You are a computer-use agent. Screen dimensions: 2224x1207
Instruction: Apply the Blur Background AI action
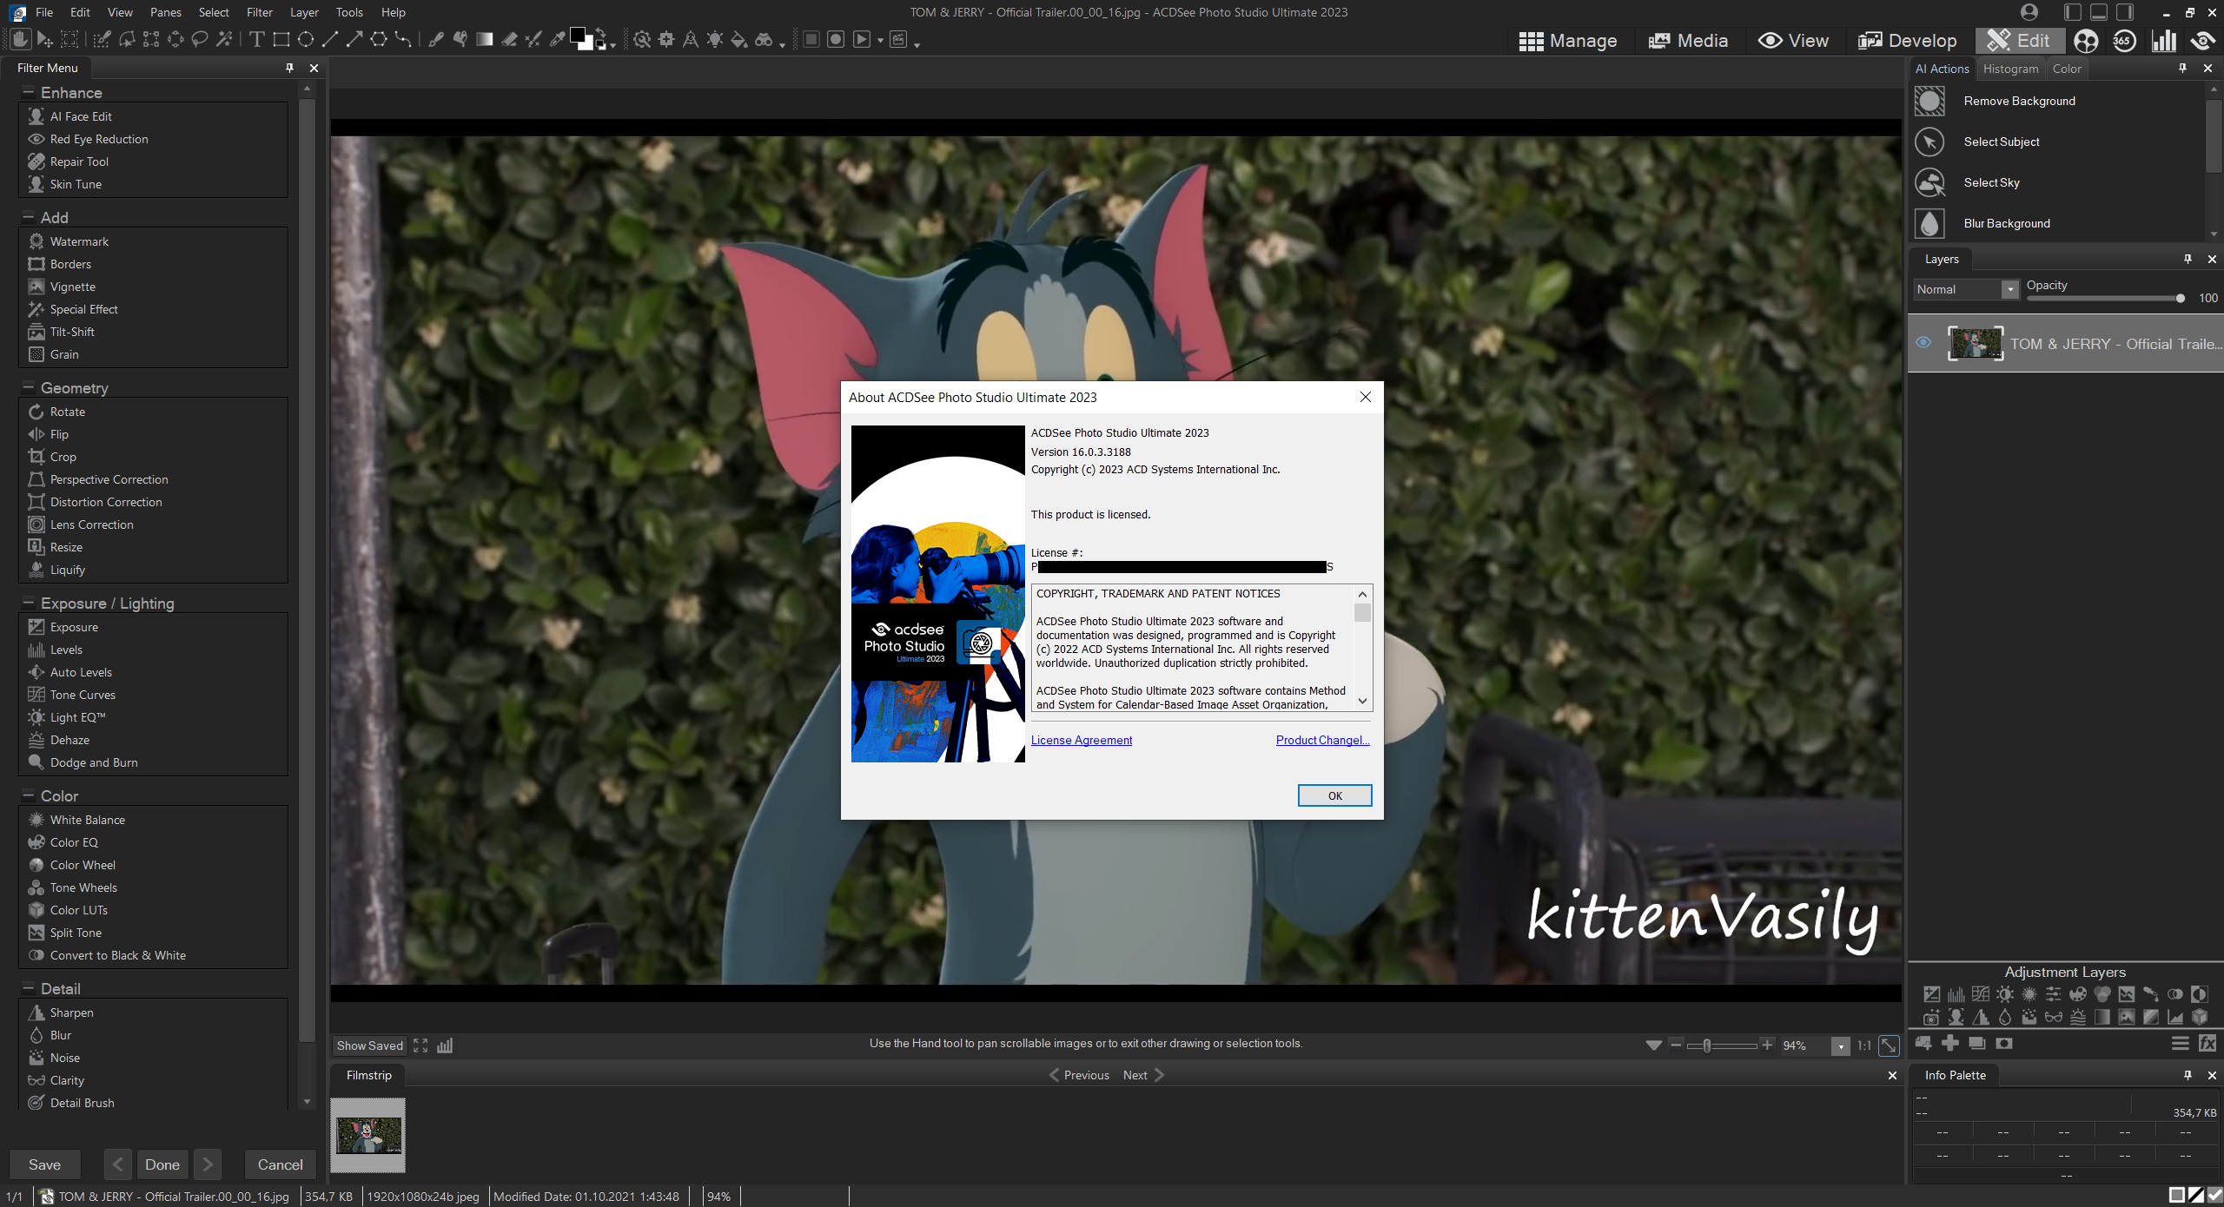(2007, 223)
